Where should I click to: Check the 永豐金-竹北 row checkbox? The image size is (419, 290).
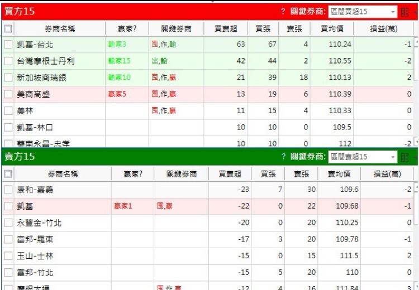click(8, 223)
